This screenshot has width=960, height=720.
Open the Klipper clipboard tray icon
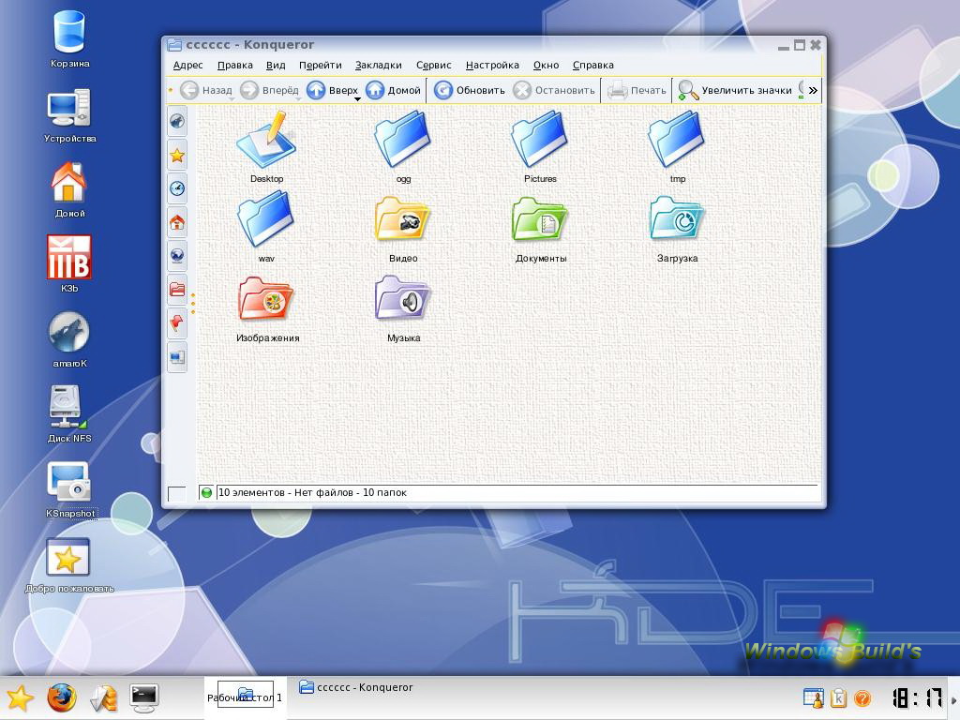(x=838, y=697)
